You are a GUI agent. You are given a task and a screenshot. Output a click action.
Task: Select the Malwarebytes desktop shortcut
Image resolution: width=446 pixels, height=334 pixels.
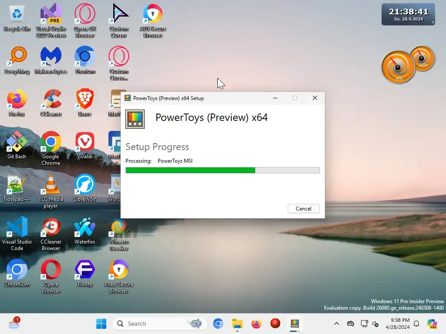(x=51, y=60)
